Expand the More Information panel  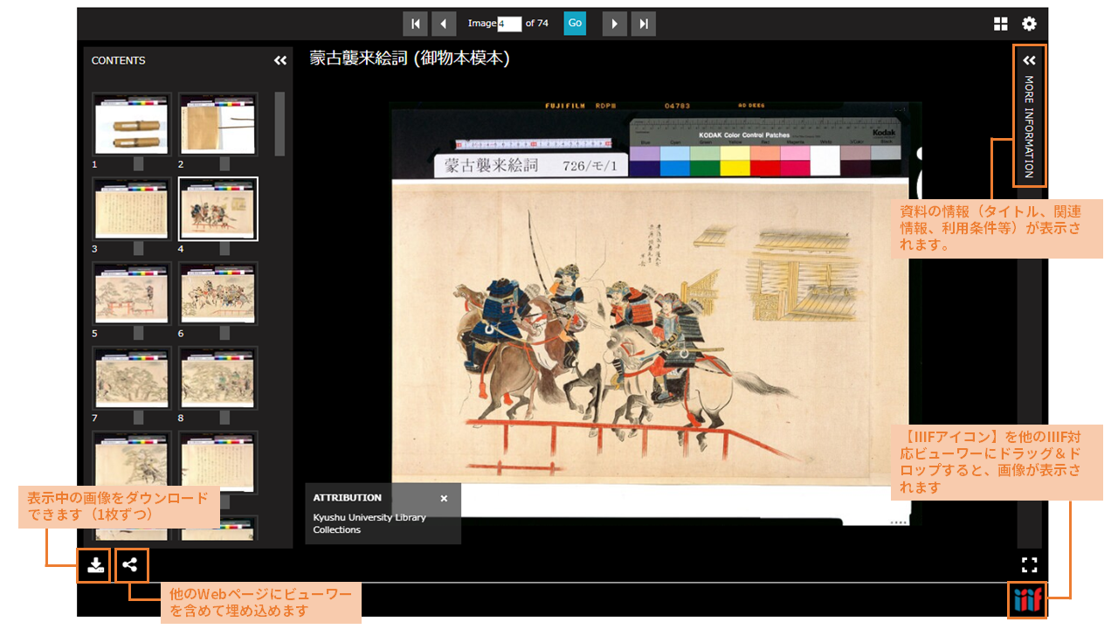[1029, 60]
